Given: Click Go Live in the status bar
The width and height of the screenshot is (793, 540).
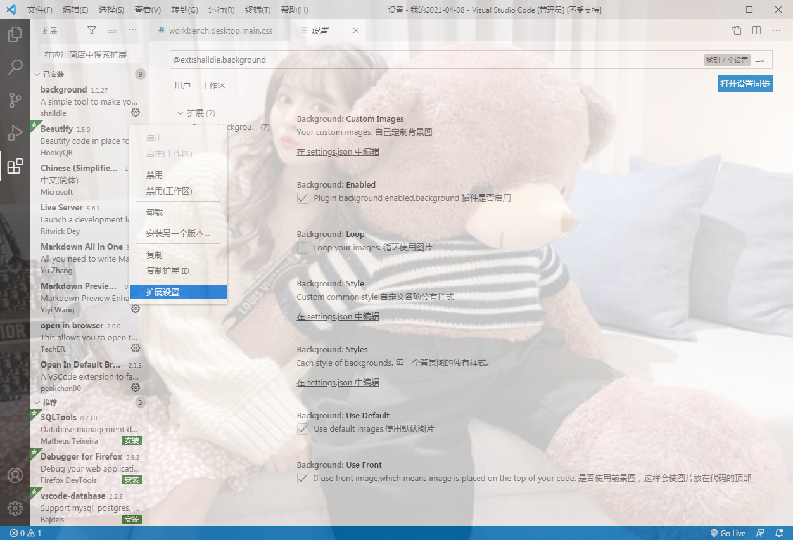Looking at the screenshot, I should 728,533.
